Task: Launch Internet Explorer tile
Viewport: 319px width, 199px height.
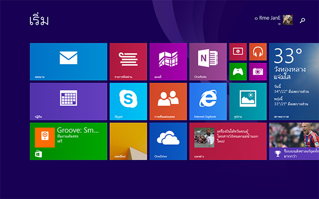Action: point(208,101)
